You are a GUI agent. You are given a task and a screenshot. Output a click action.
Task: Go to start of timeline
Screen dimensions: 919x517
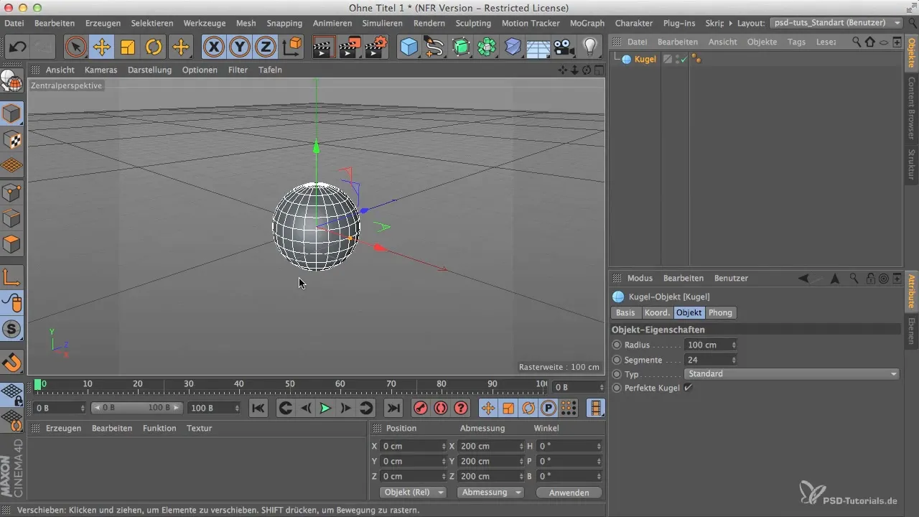click(x=258, y=408)
